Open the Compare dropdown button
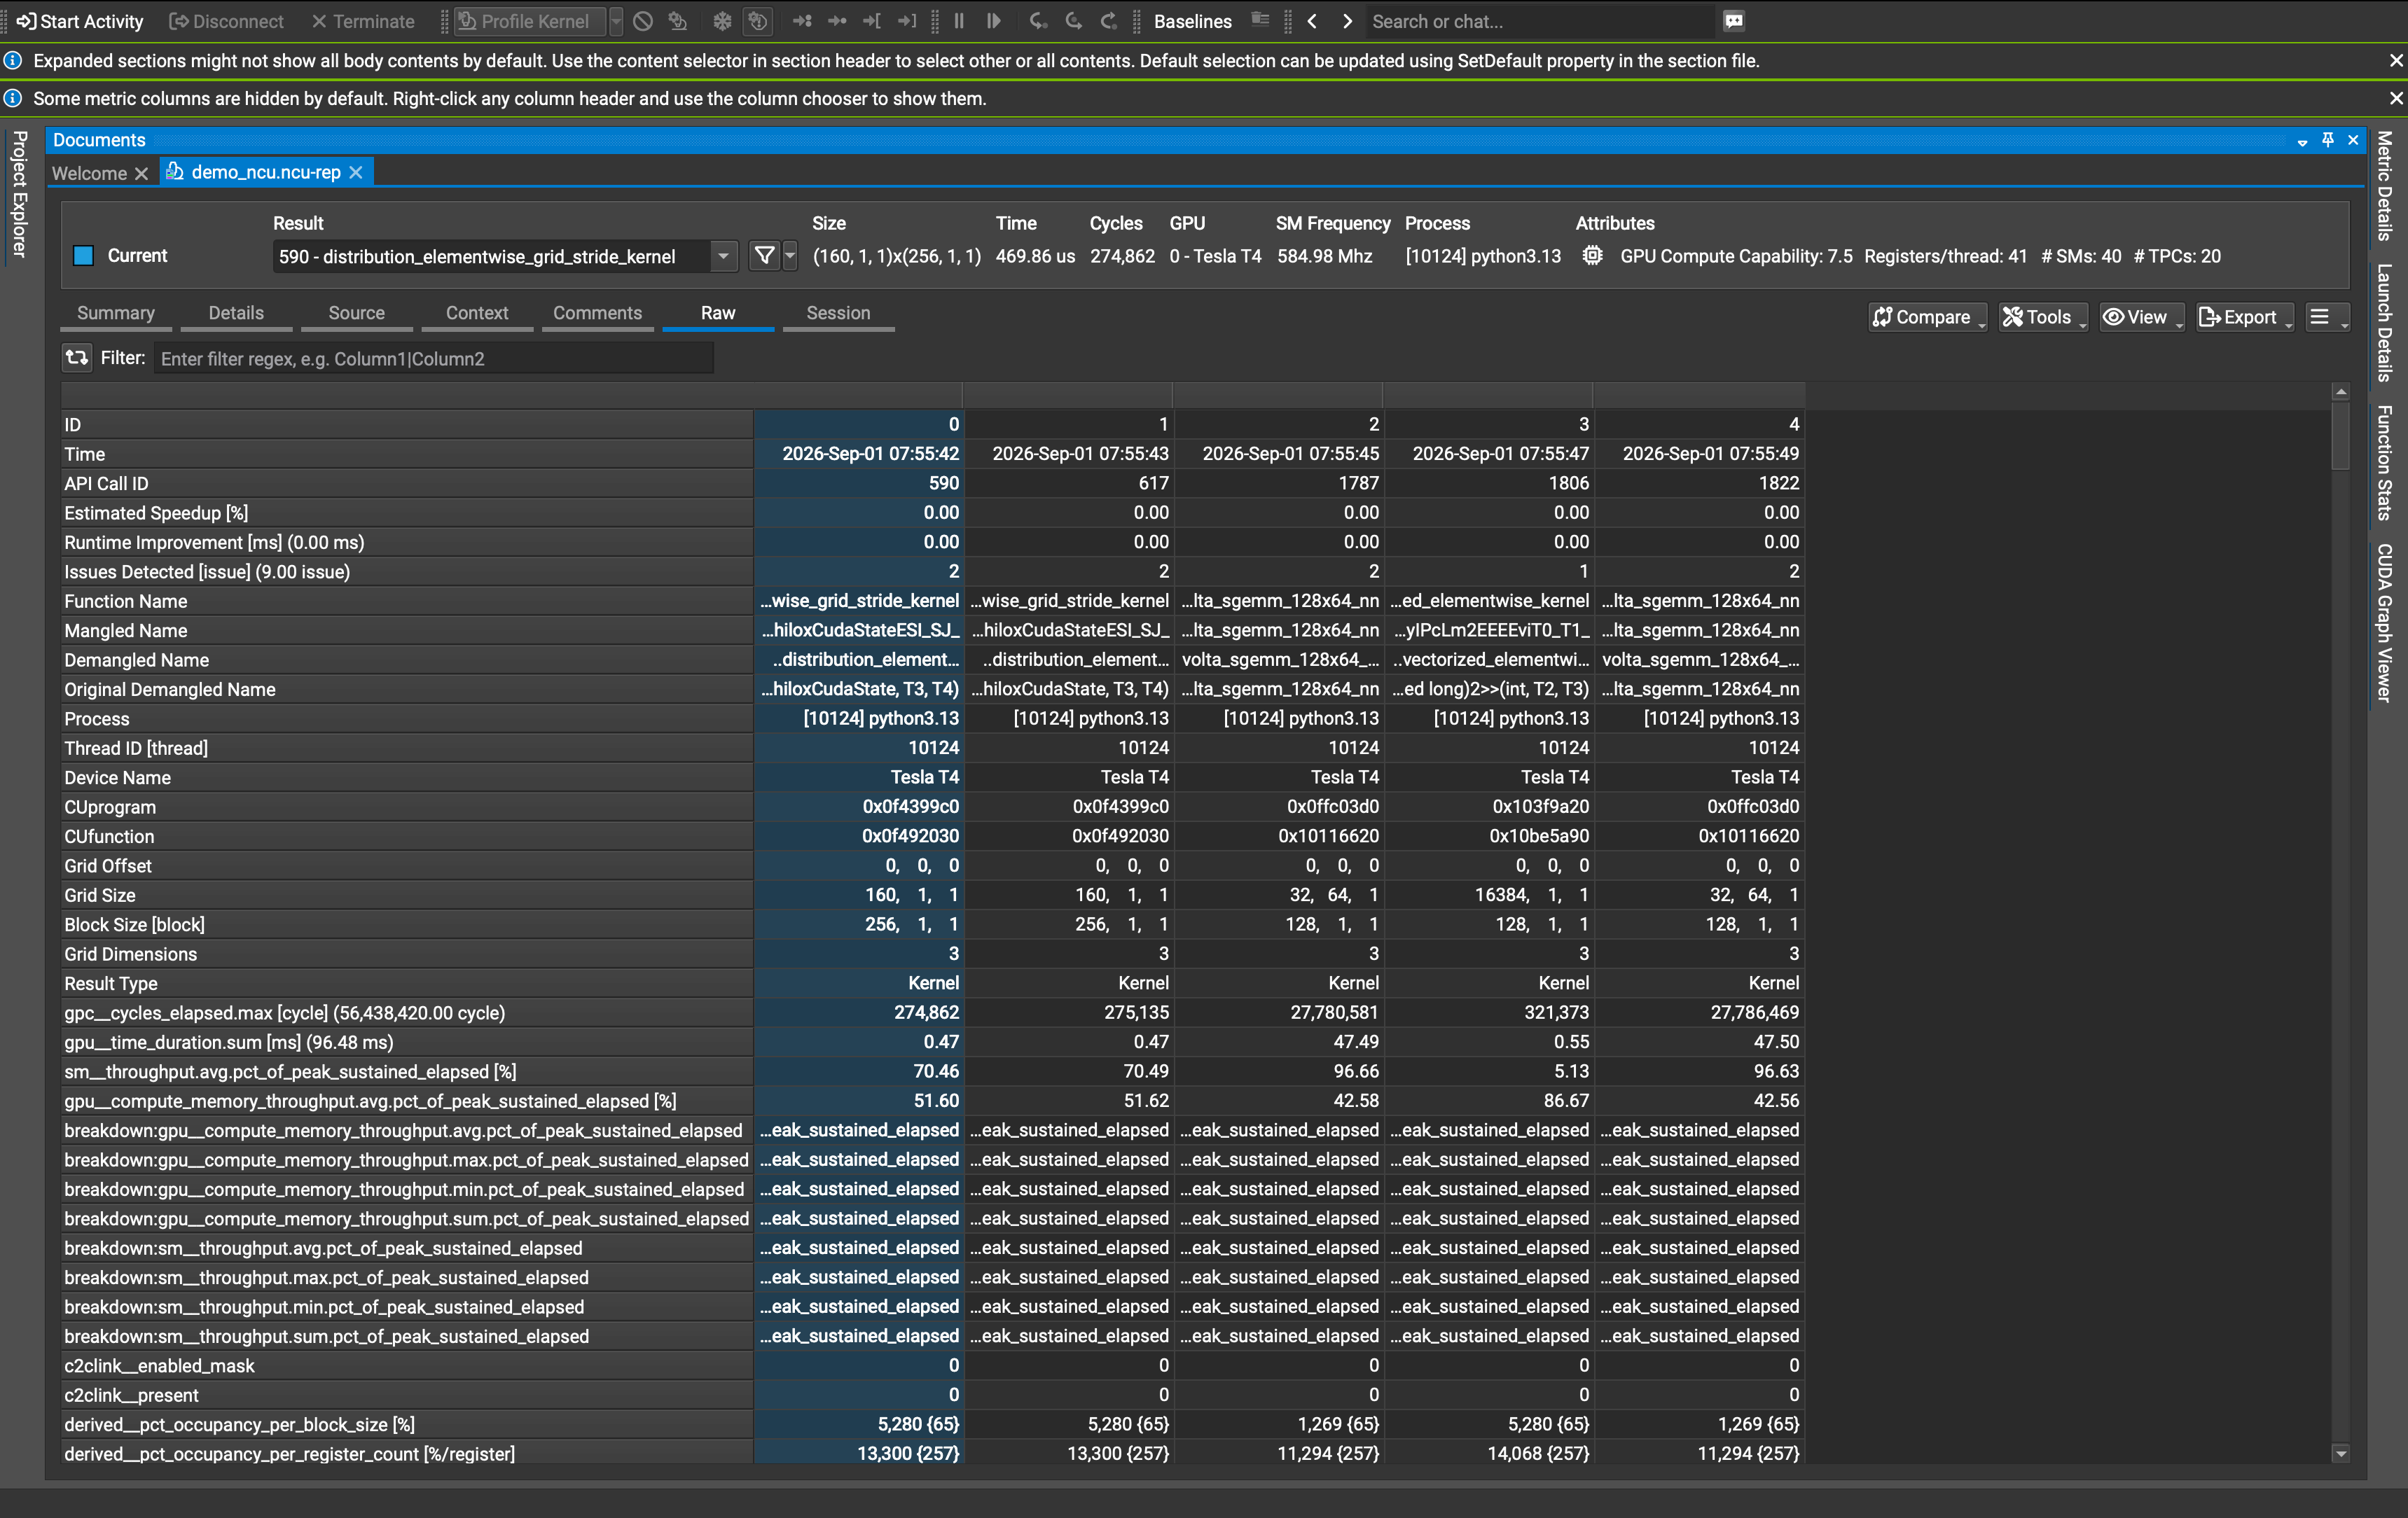The height and width of the screenshot is (1518, 2408). [1928, 317]
